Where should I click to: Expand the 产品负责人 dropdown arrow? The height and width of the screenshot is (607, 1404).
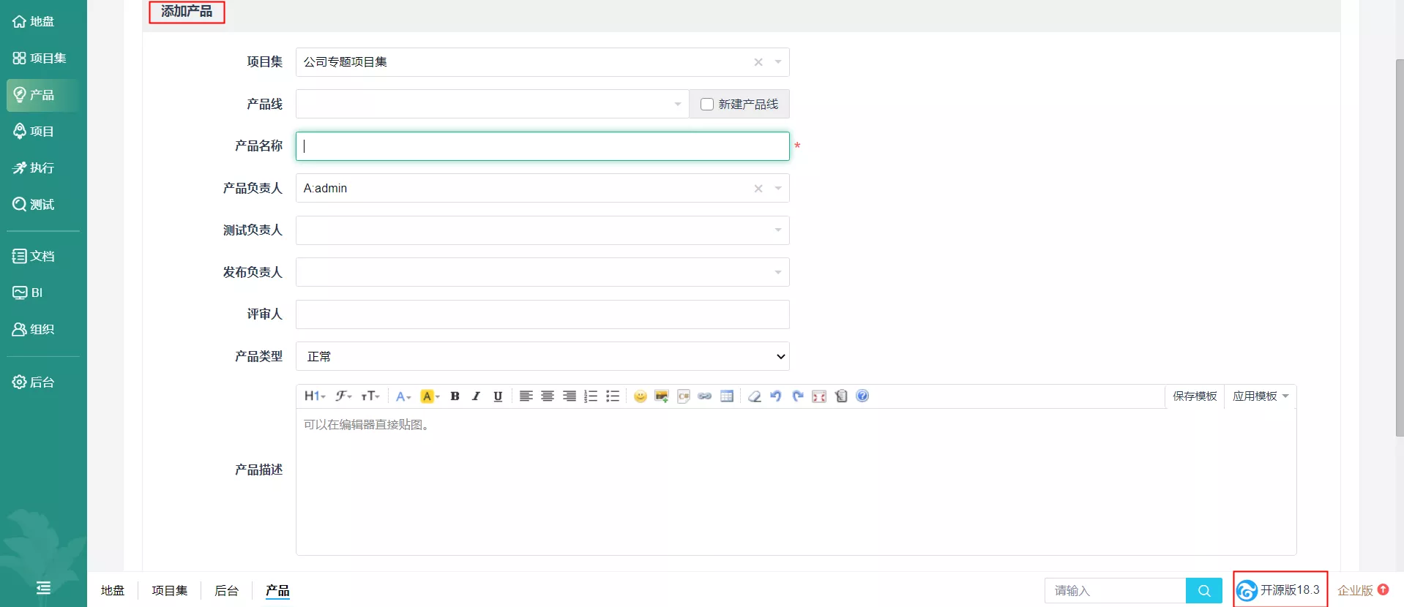(778, 189)
